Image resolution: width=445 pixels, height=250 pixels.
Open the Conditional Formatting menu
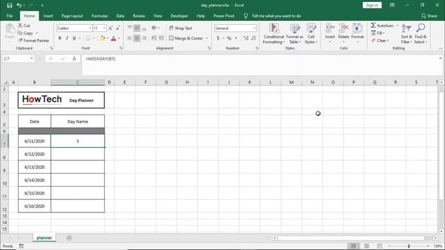(x=273, y=34)
